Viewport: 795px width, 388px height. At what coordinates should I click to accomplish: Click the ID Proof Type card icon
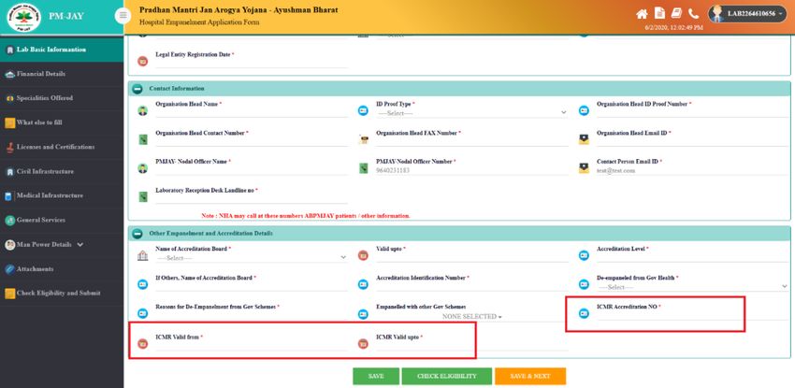click(363, 110)
